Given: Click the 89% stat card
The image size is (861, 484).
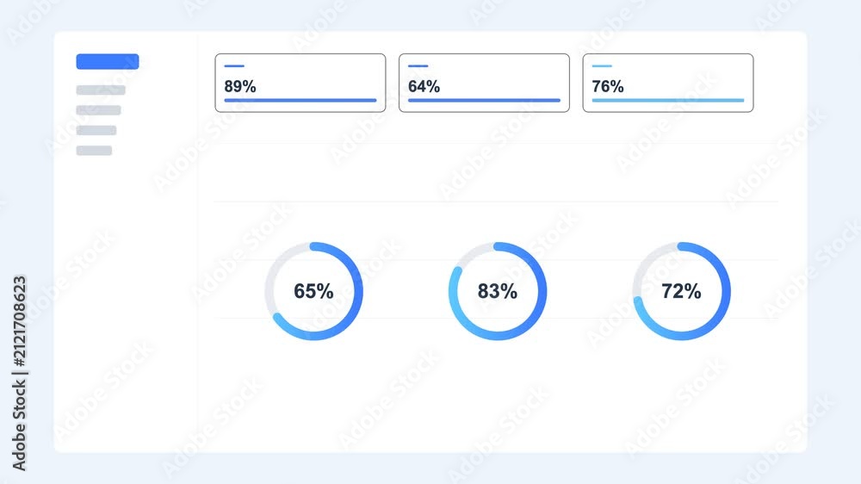Looking at the screenshot, I should 300,83.
